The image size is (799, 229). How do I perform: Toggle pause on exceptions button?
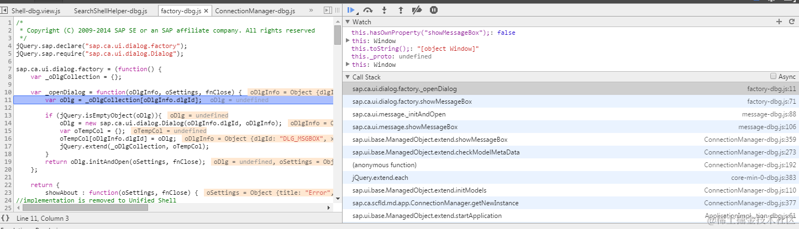point(434,10)
